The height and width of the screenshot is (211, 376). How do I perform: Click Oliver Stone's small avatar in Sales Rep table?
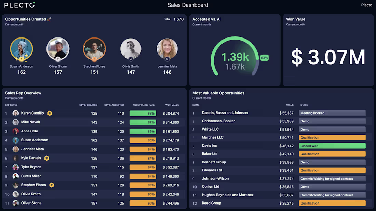coord(16,203)
